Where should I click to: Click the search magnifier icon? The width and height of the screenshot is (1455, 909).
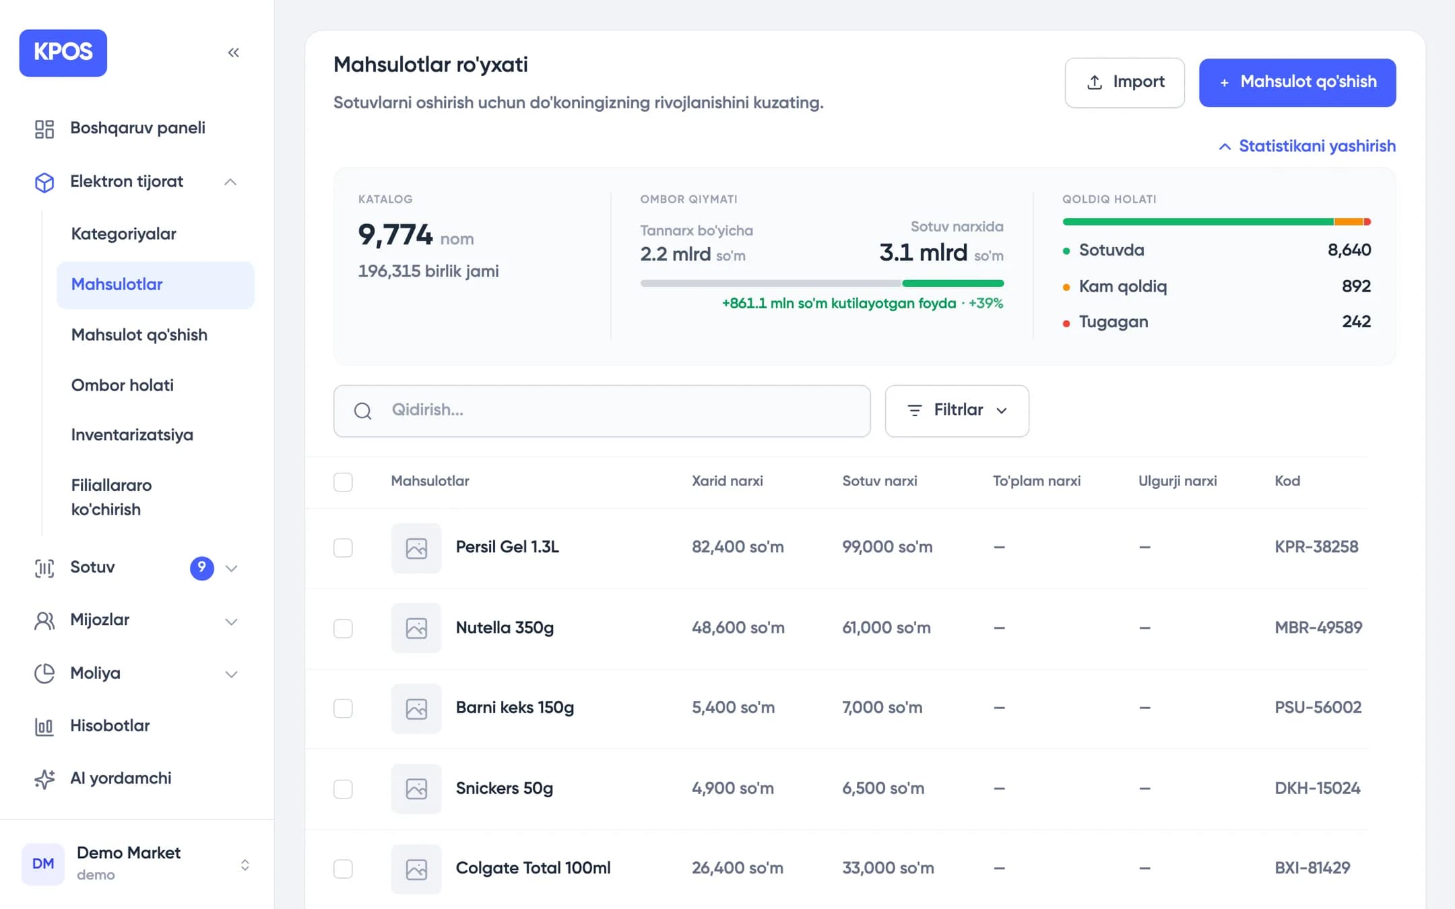click(363, 411)
